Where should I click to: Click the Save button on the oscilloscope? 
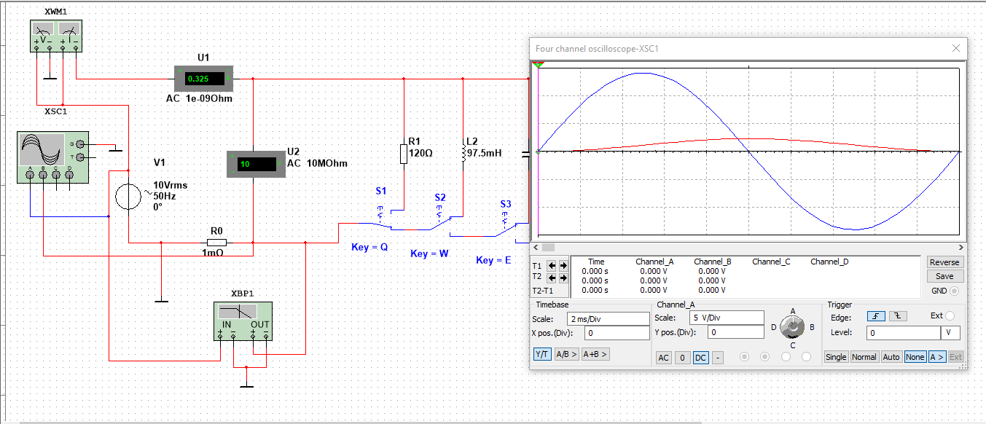pos(944,276)
